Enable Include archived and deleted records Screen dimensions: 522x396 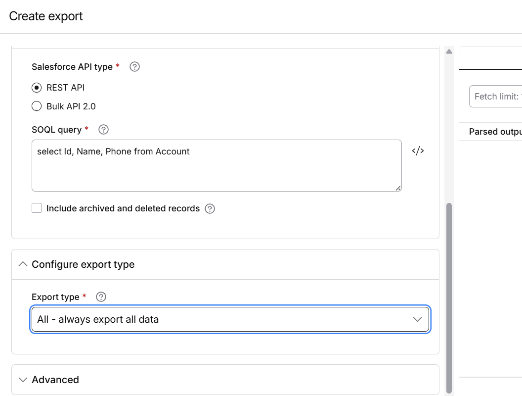coord(37,208)
